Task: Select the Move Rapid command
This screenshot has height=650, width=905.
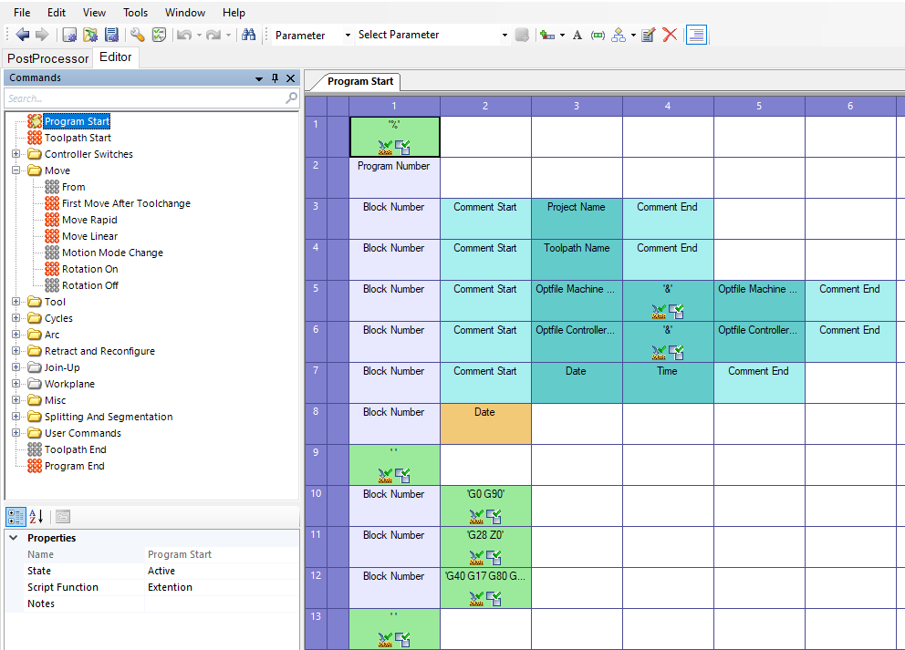Action: 89,220
